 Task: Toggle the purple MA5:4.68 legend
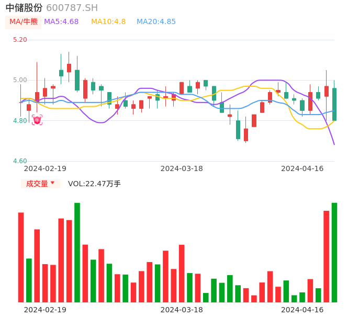pyautogui.click(x=61, y=22)
